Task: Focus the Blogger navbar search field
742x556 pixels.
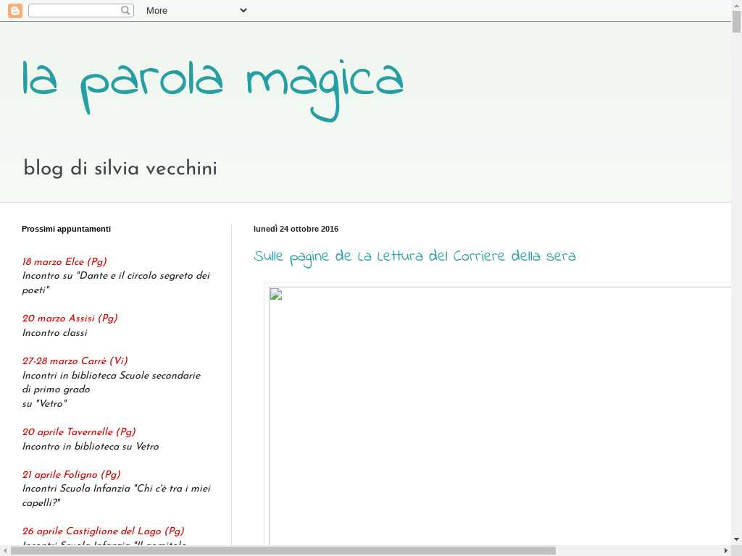Action: (74, 11)
